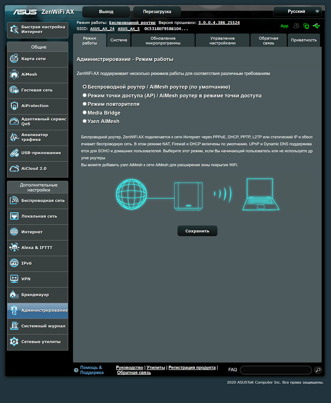Click the Выход logout button

click(x=106, y=12)
